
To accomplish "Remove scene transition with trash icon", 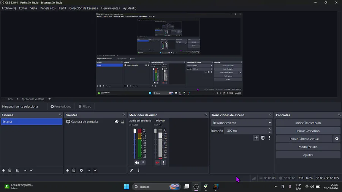I will click(263, 138).
